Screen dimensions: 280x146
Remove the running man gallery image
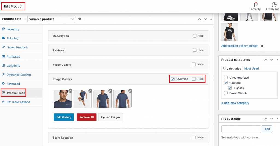(x=90, y=91)
